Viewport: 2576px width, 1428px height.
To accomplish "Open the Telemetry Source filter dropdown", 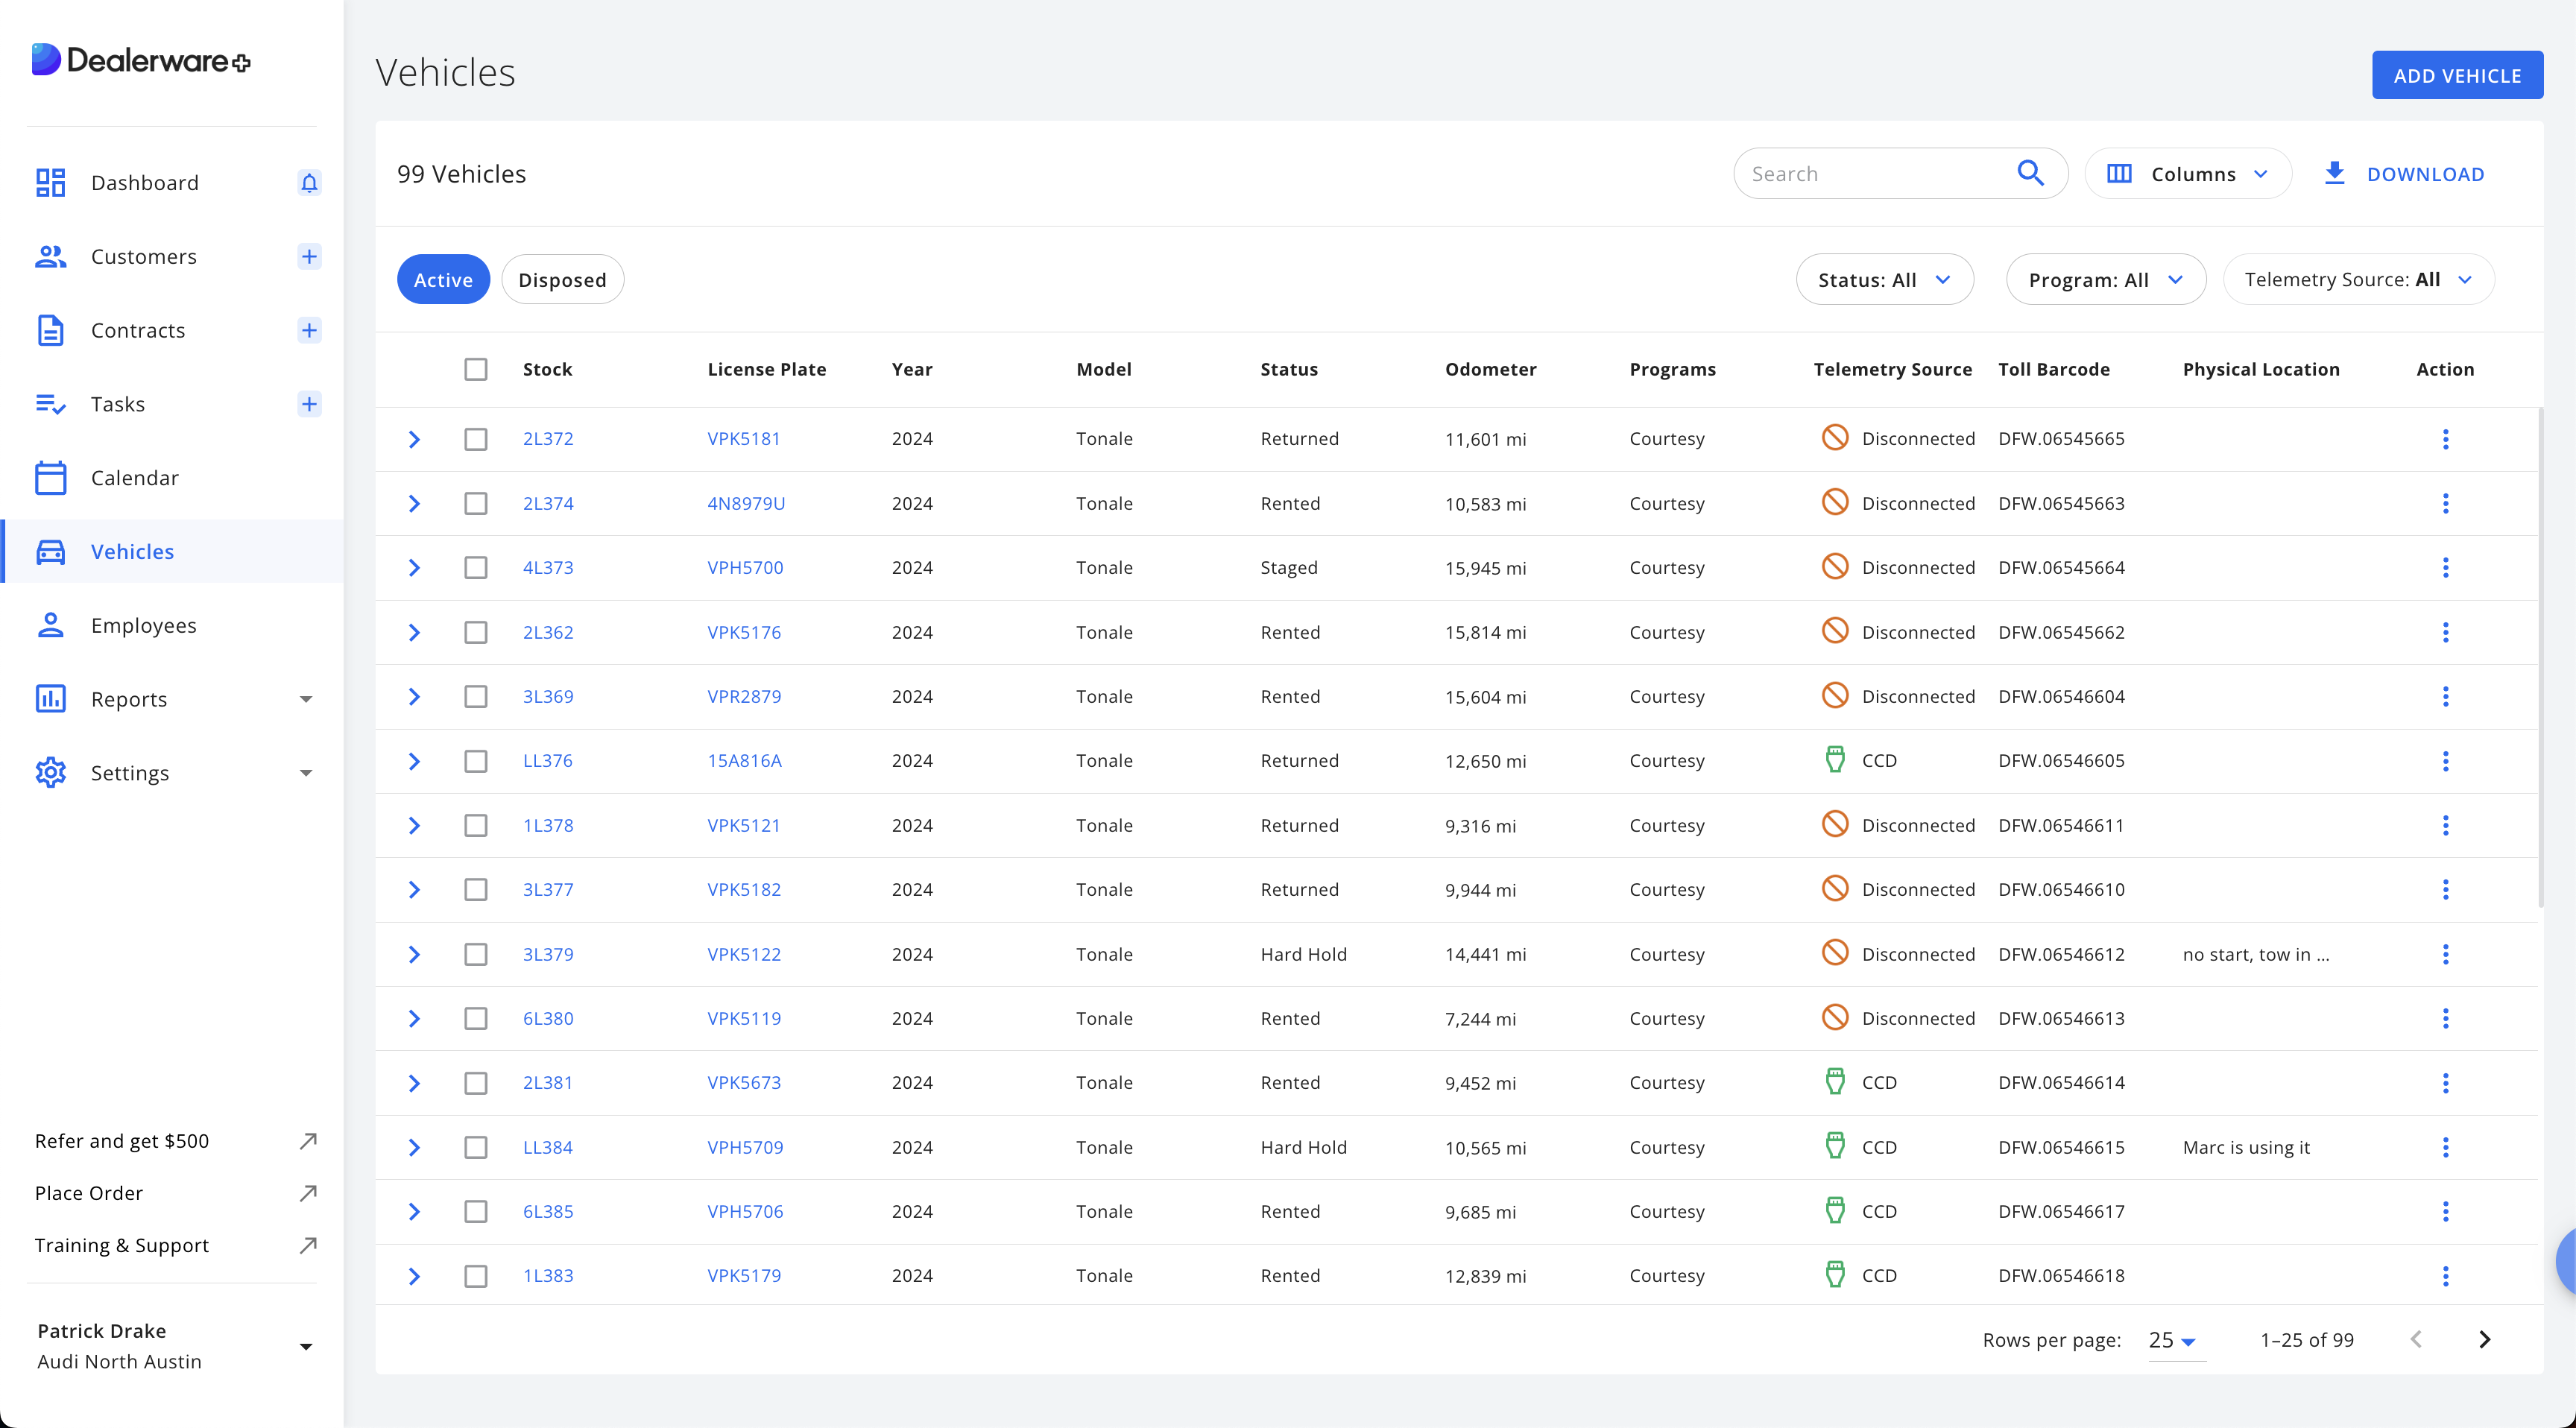I will click(x=2358, y=280).
